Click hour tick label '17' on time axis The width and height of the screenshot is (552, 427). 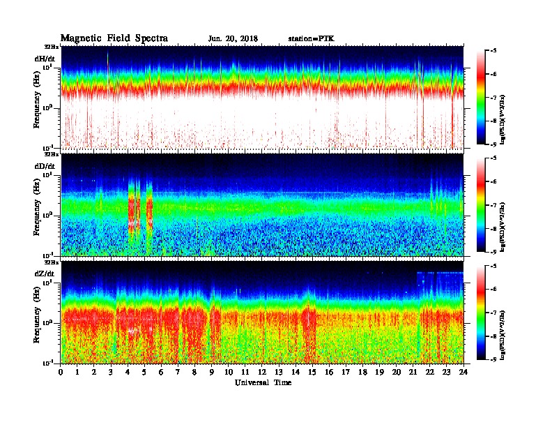[x=346, y=372]
